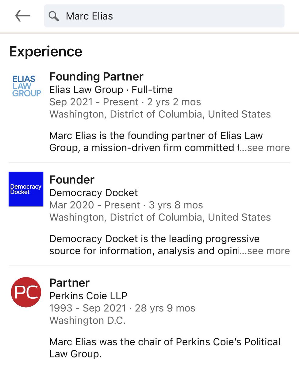
Task: Click the Sep 2021 - Present date line
Action: [x=125, y=102]
